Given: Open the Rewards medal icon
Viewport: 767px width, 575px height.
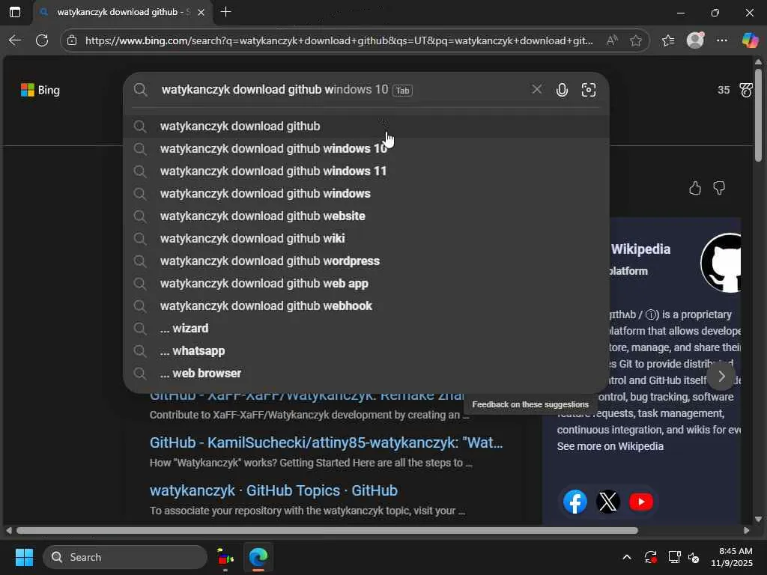Looking at the screenshot, I should (x=745, y=90).
